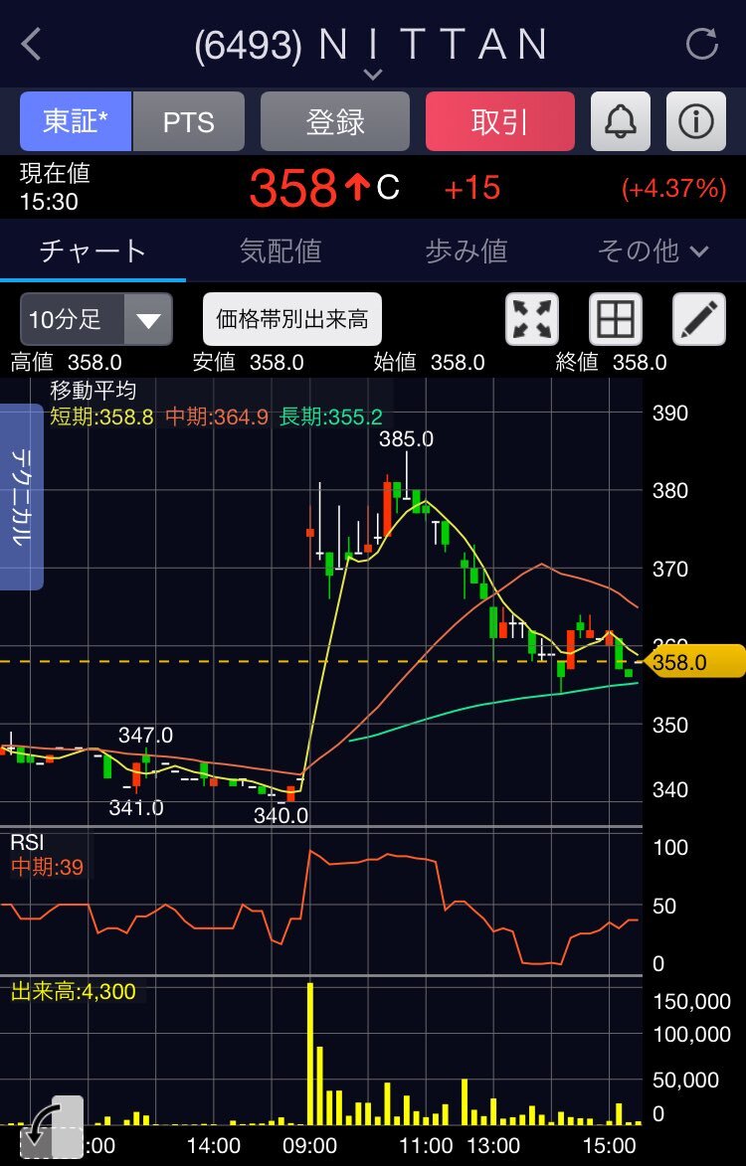Viewport: 746px width, 1166px height.
Task: Switch market to PTS
Action: click(189, 121)
